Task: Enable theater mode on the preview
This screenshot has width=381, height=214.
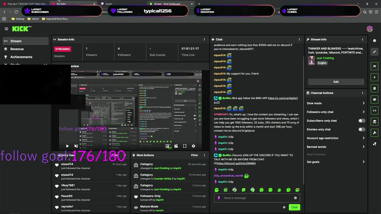Action: tap(176, 146)
